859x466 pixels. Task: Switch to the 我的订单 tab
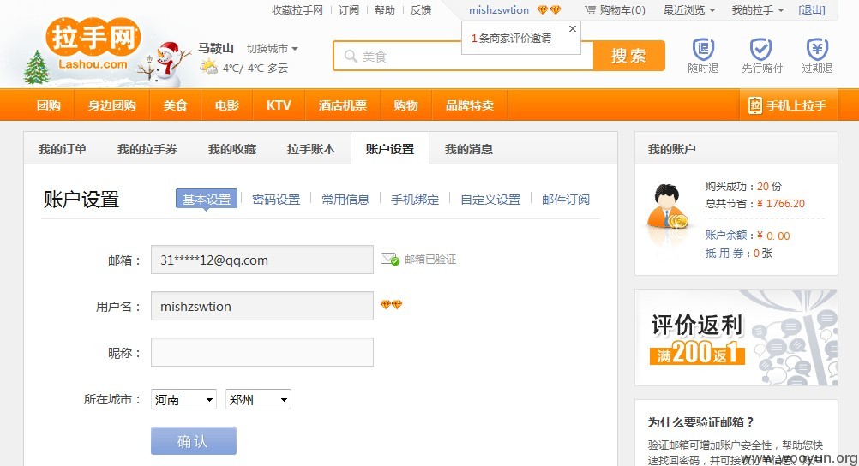pos(63,149)
